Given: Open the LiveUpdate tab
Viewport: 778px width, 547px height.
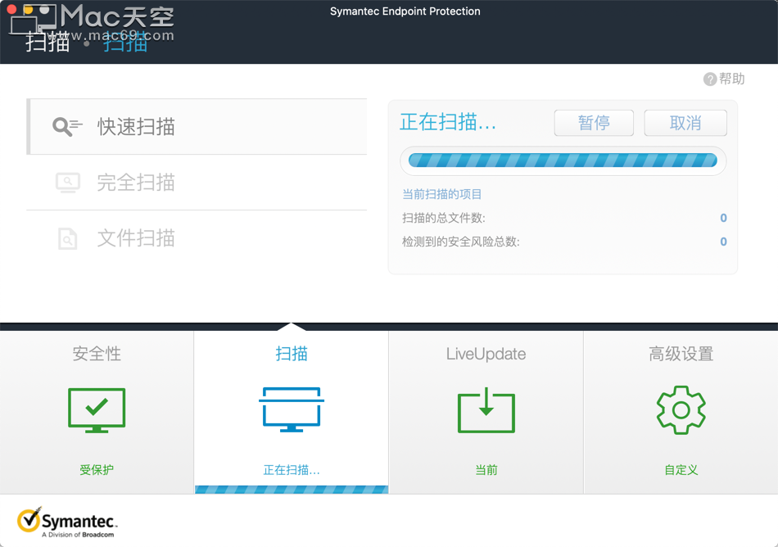Looking at the screenshot, I should (x=486, y=412).
